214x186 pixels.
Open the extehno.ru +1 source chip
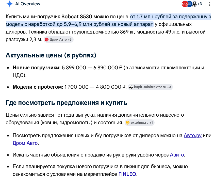[x=139, y=122]
